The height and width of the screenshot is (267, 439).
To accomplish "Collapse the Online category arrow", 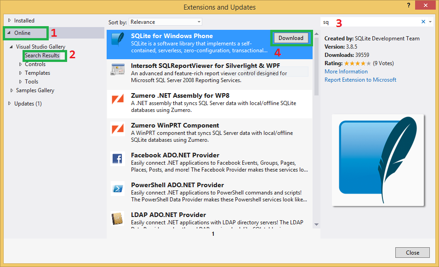I will click(9, 33).
